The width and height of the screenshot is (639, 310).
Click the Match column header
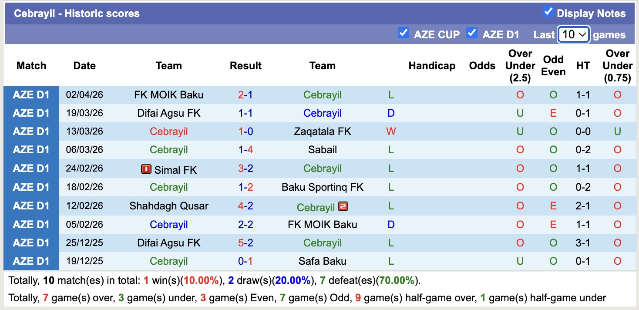click(31, 65)
